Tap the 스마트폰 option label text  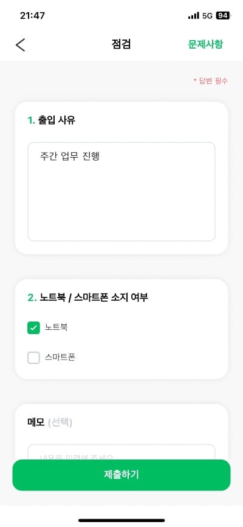60,357
